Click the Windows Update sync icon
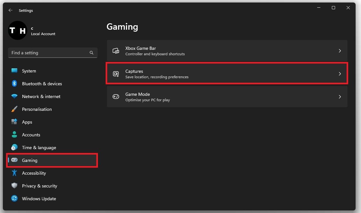This screenshot has height=213, width=361. pos(14,199)
